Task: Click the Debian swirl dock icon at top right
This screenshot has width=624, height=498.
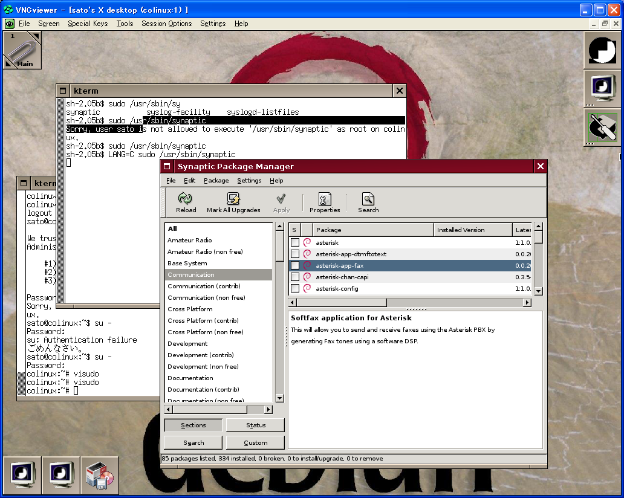Action: [602, 50]
